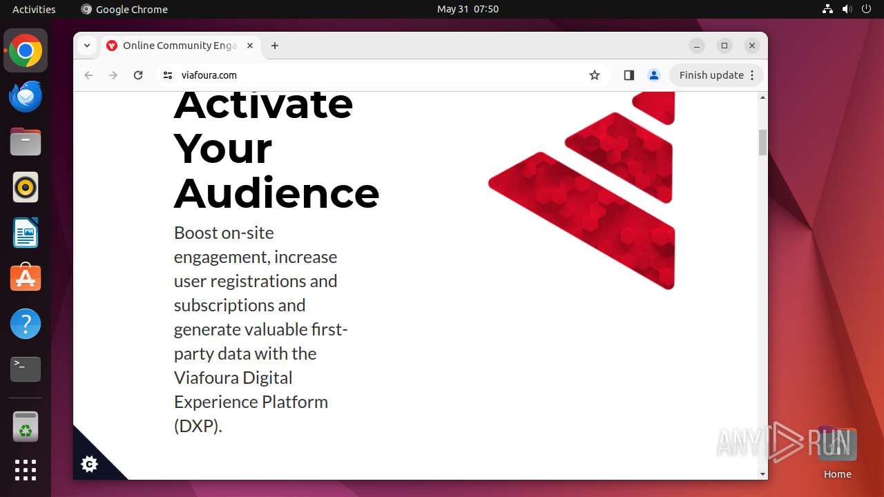
Task: Go forward to next page
Action: click(113, 75)
